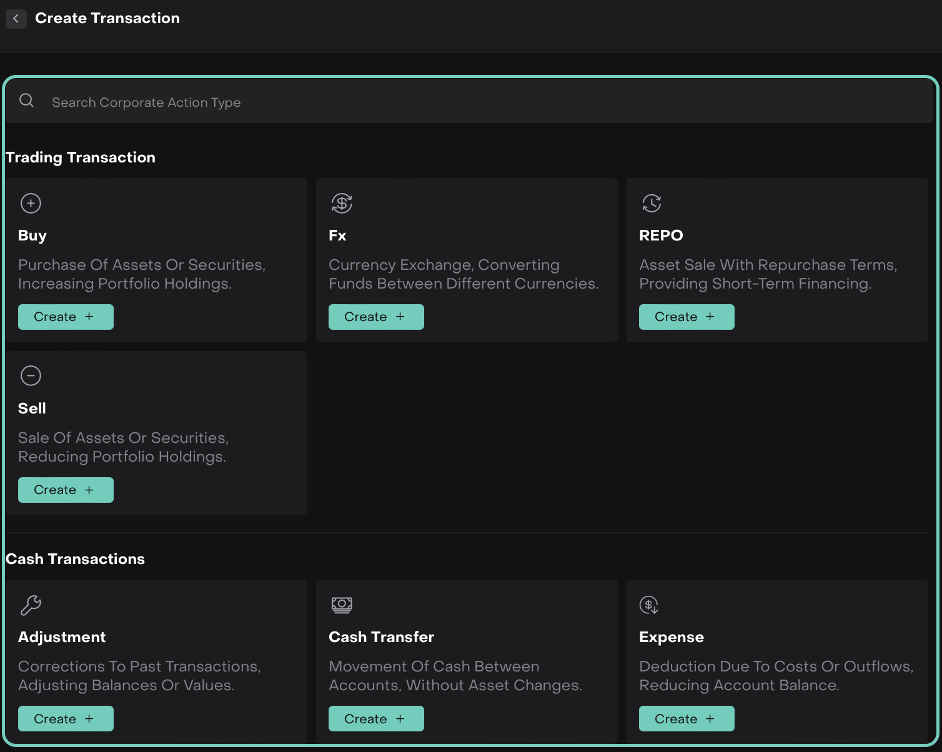Create a new Cash Transfer transaction

pyautogui.click(x=376, y=718)
